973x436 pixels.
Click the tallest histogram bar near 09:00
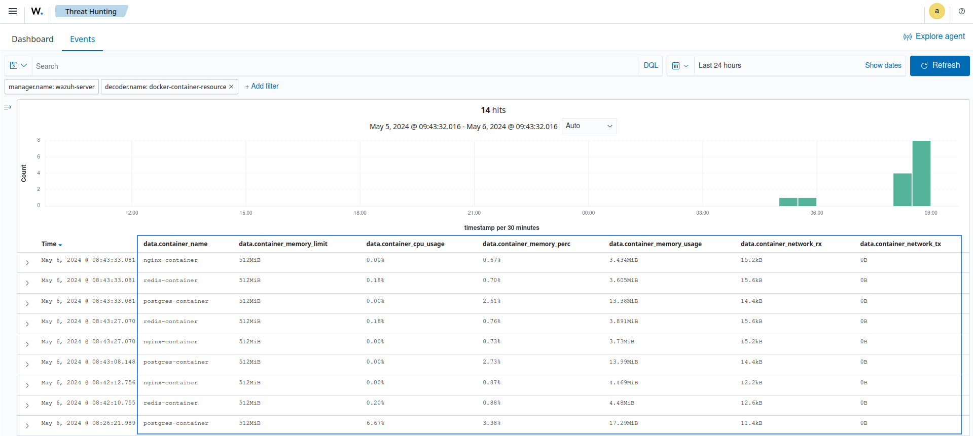pyautogui.click(x=921, y=173)
